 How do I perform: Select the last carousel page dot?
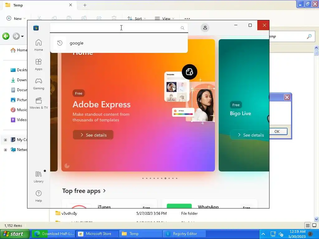(x=177, y=178)
